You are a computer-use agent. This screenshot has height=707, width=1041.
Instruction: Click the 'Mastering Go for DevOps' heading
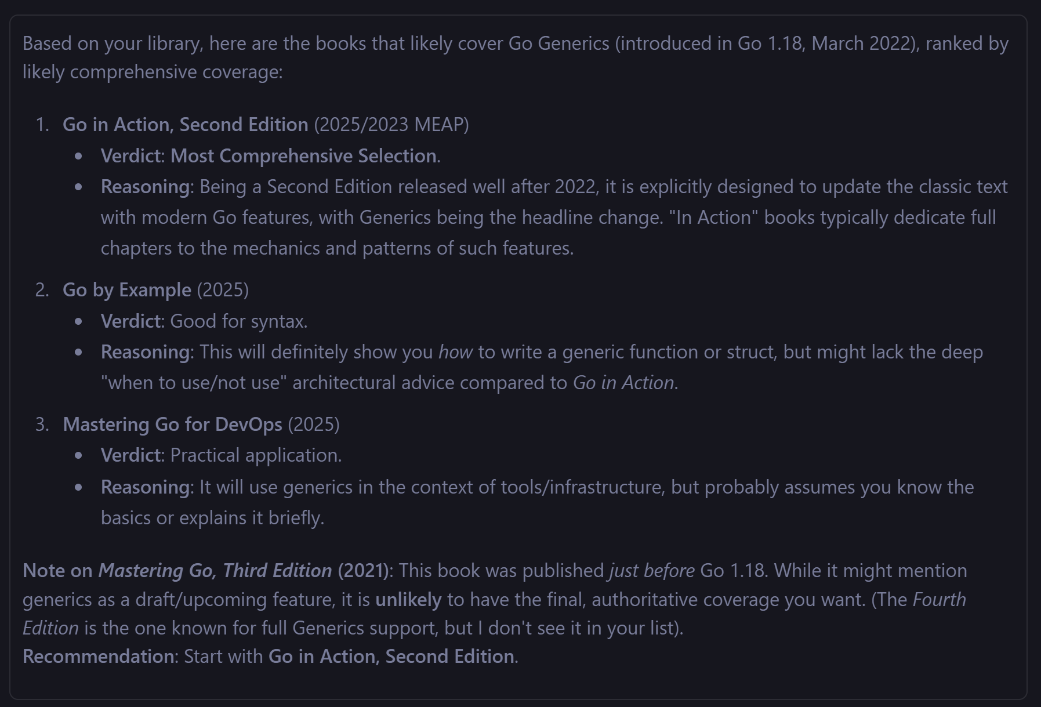(x=172, y=425)
